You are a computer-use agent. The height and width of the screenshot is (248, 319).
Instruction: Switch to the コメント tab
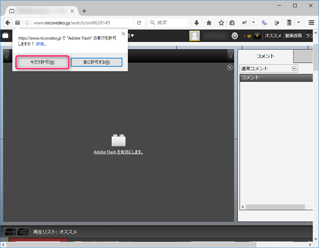(x=265, y=56)
